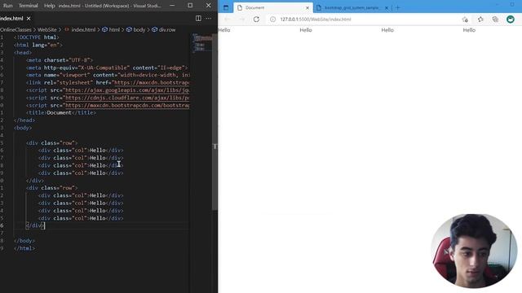The image size is (522, 293).
Task: Click the ajax.googleapis.com script src link
Action: pyautogui.click(x=127, y=90)
